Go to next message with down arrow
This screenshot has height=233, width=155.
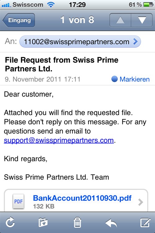142,20
